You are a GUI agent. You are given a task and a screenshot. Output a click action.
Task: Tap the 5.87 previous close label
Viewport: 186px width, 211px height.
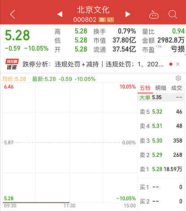[x=9, y=142]
